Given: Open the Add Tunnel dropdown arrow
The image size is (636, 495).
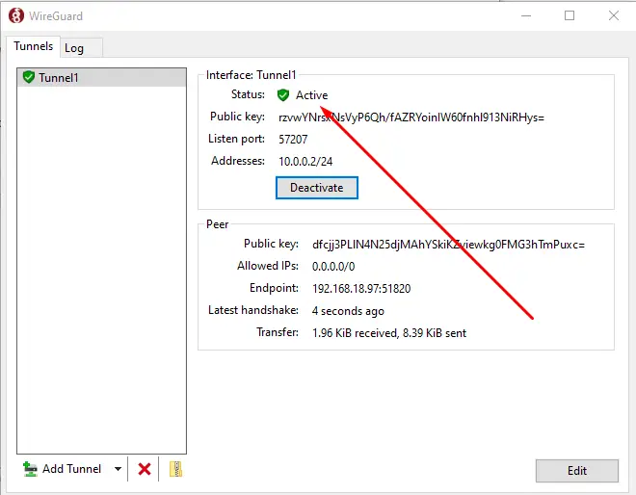Looking at the screenshot, I should pos(118,469).
